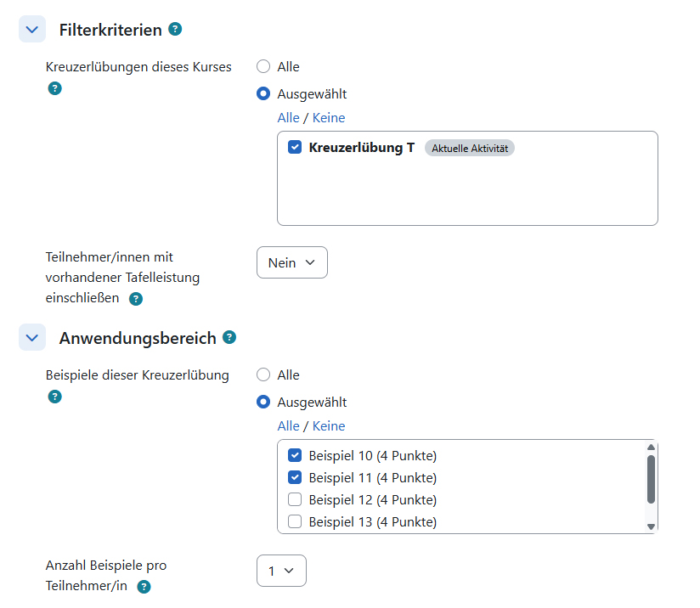Collapse the Filterkriterien section

32,29
